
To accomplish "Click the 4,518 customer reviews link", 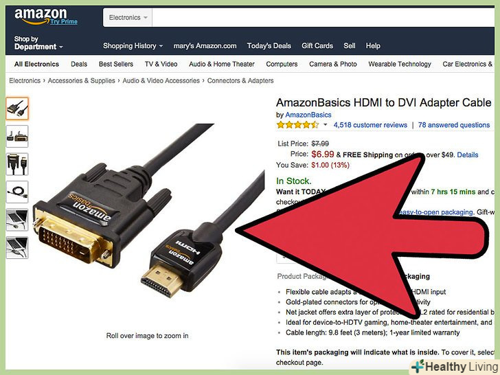I will [x=370, y=125].
